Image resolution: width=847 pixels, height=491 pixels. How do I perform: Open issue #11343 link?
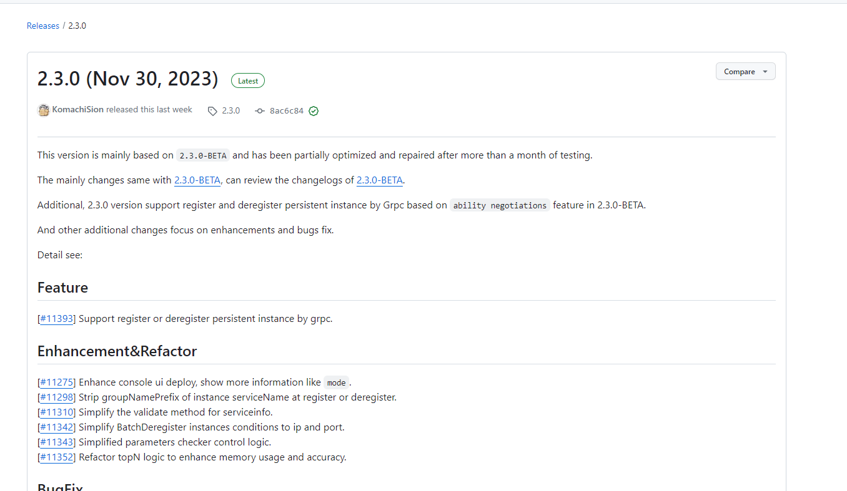[57, 442]
